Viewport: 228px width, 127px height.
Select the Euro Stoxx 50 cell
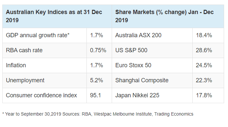coord(152,65)
